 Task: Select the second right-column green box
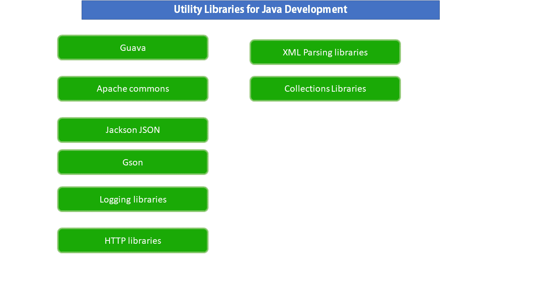(x=325, y=88)
